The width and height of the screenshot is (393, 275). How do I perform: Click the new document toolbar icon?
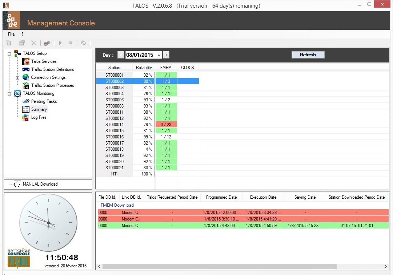coord(8,43)
